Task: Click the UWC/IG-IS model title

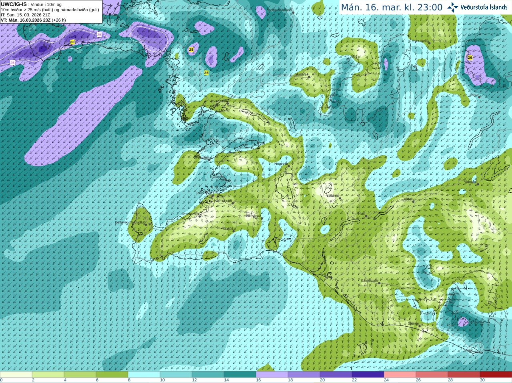Action: [x=14, y=4]
